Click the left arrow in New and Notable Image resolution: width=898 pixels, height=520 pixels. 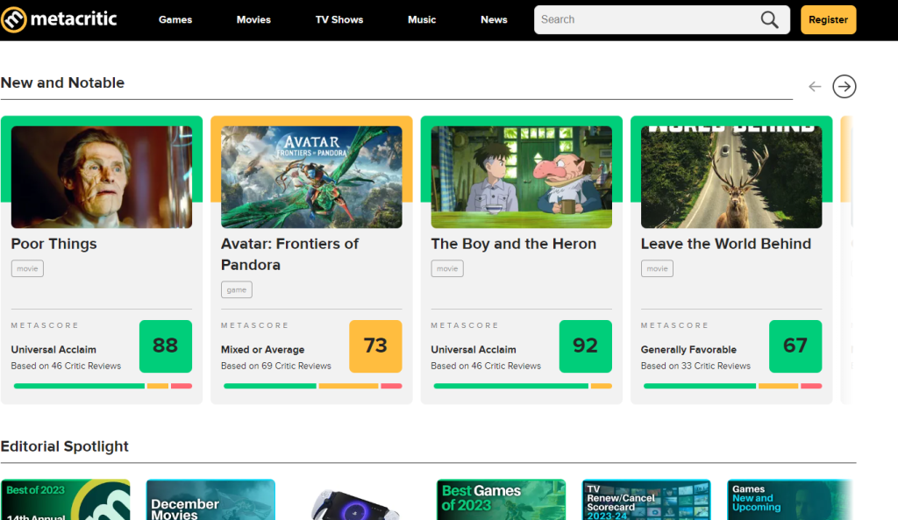point(814,86)
